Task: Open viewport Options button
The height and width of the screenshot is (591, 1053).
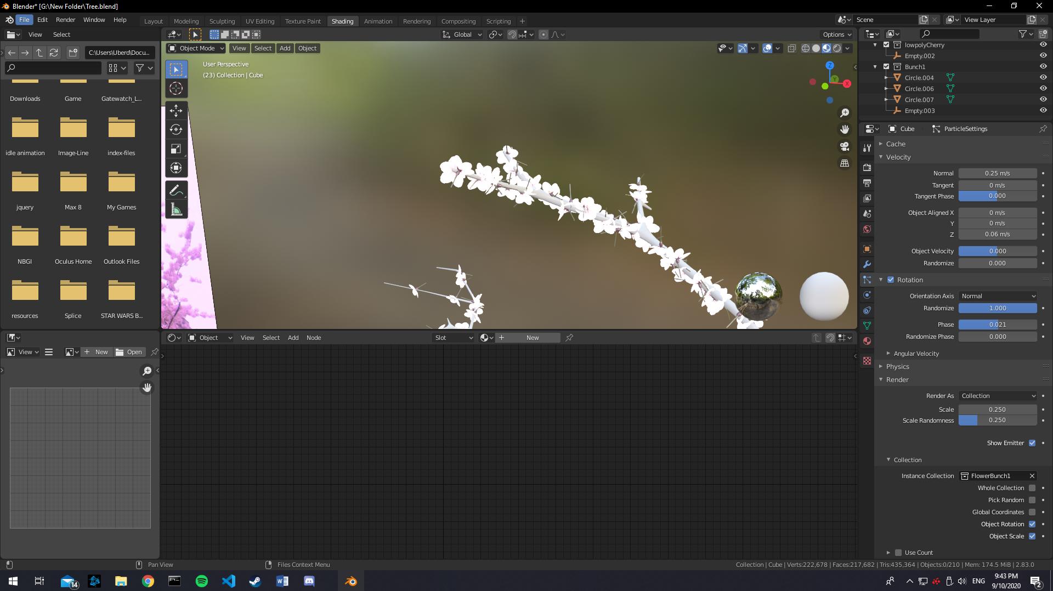Action: click(x=837, y=35)
